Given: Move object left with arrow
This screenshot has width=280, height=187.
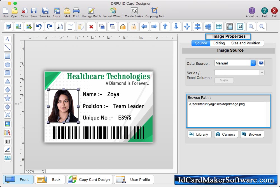Looking at the screenshot, I should tap(144, 27).
